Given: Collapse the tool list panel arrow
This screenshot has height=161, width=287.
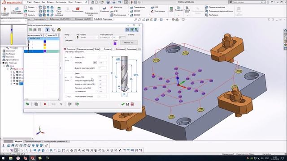Looking at the screenshot, I should [61, 68].
